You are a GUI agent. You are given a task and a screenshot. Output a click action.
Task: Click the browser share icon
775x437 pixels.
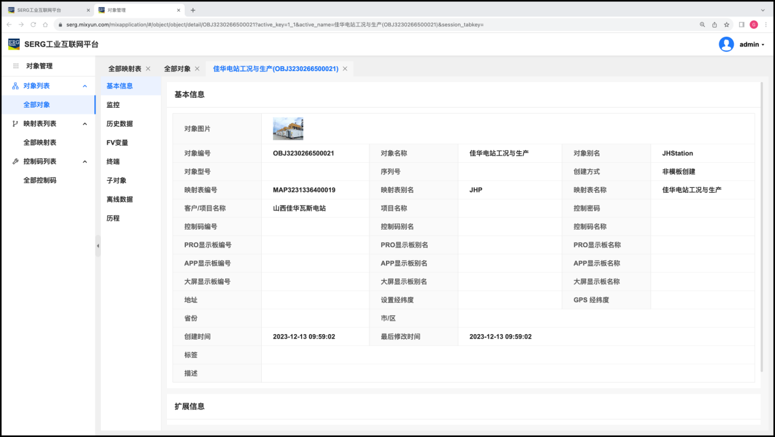coord(714,24)
